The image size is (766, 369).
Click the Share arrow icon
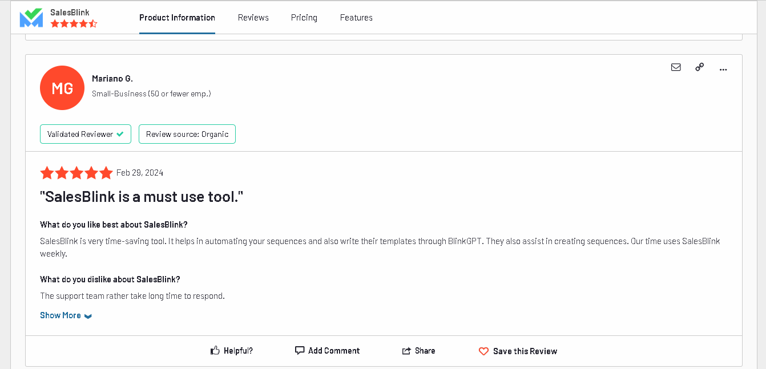(x=406, y=351)
